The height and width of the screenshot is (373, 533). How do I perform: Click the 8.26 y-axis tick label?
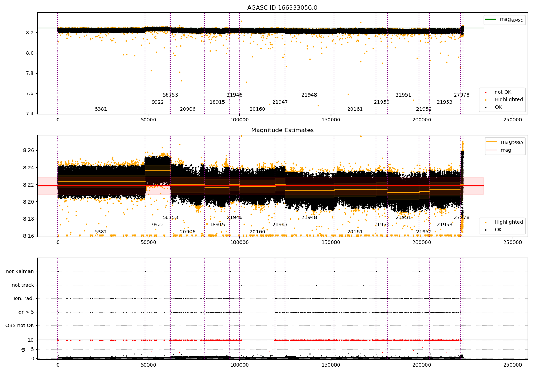pyautogui.click(x=28, y=151)
